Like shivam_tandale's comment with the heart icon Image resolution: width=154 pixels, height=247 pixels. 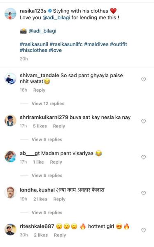pyautogui.click(x=143, y=79)
